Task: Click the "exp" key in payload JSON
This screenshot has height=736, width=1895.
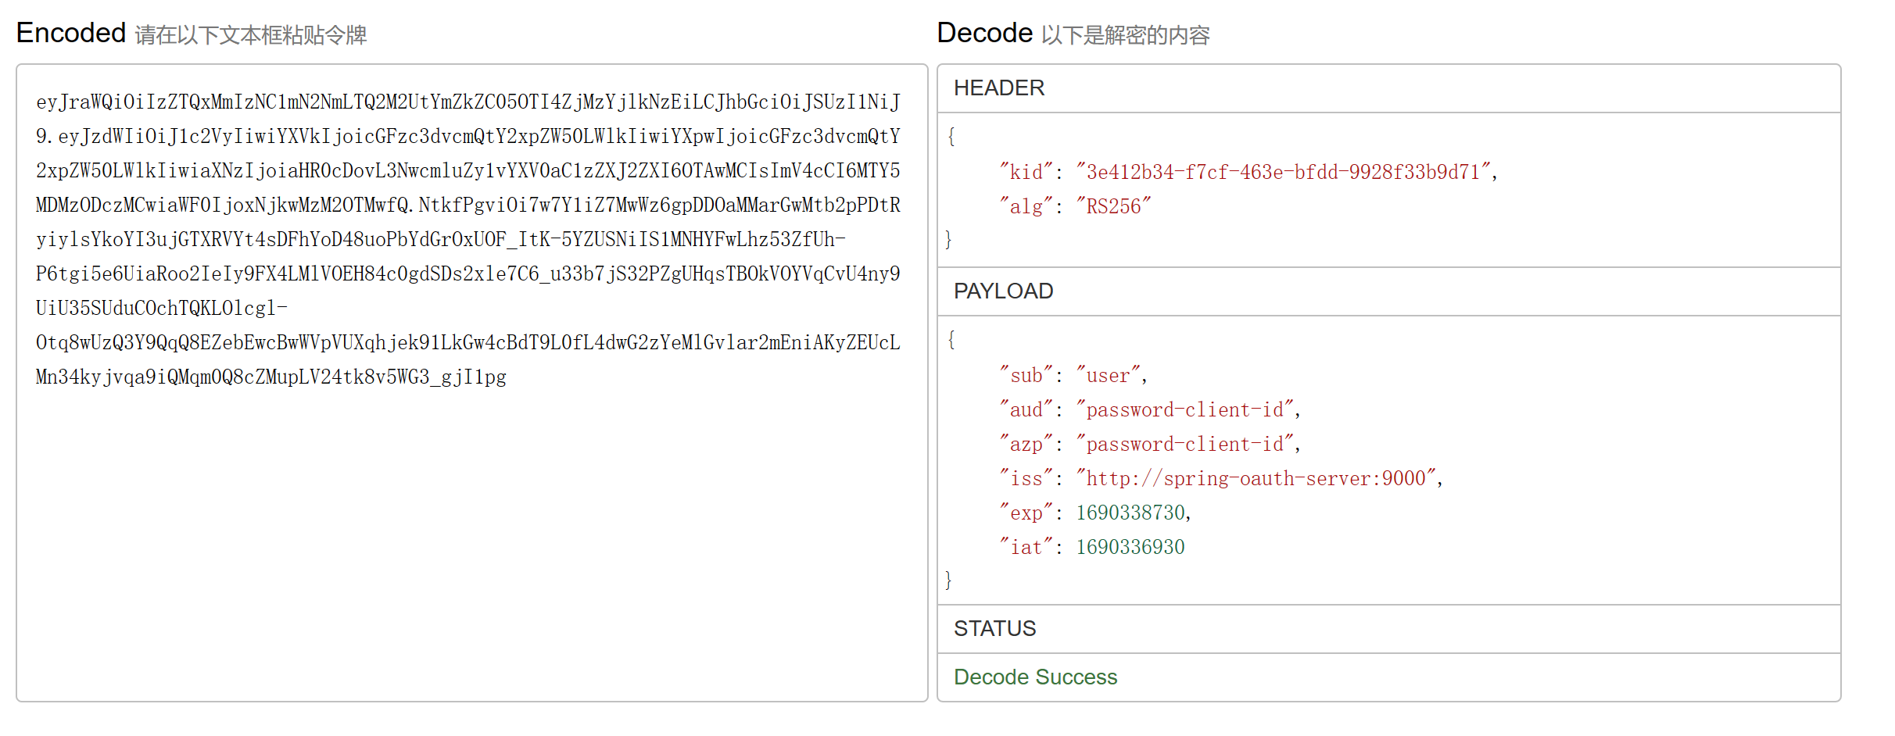Action: tap(1026, 513)
